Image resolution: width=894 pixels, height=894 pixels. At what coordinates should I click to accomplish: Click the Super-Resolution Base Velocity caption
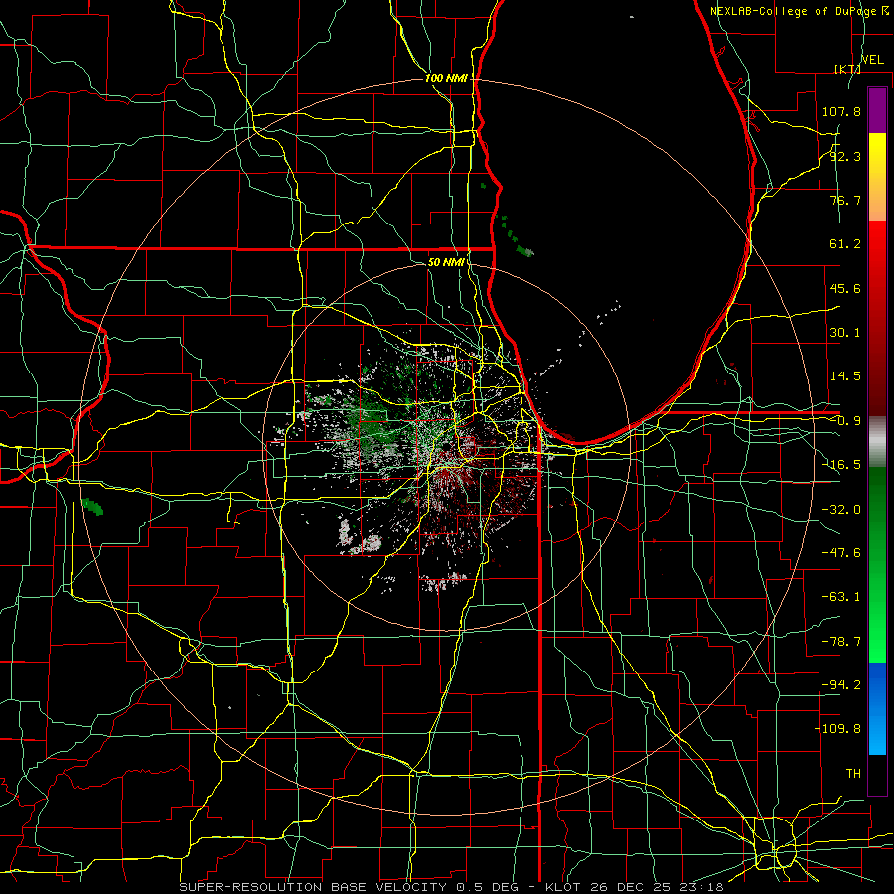click(451, 887)
